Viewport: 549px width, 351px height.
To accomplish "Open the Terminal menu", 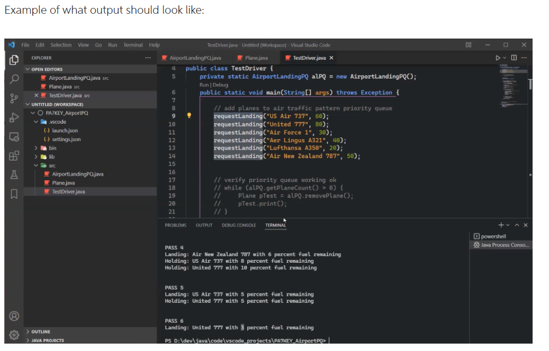I will (x=133, y=45).
